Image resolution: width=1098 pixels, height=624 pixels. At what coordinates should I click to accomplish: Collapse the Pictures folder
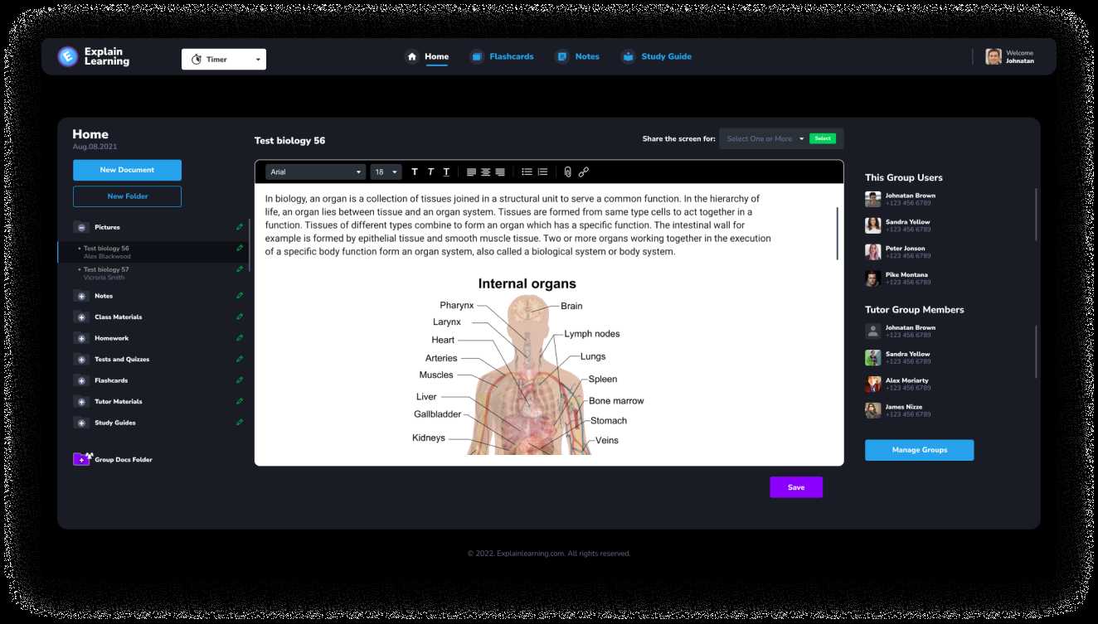81,227
